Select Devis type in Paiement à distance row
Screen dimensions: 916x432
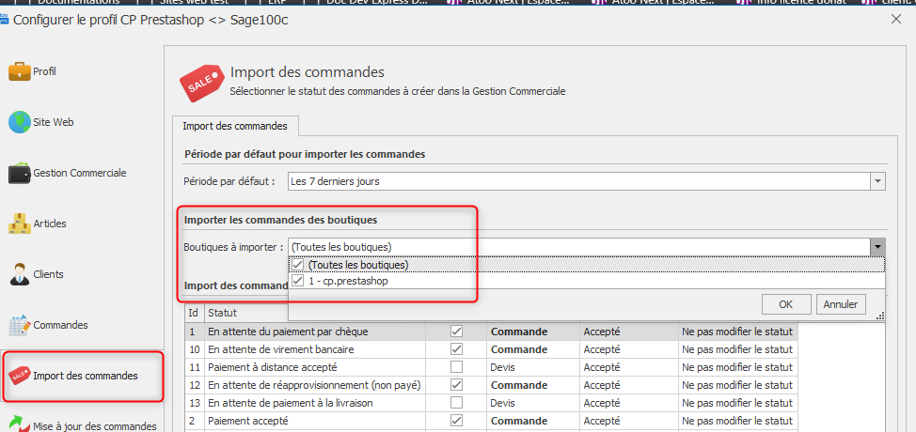(x=533, y=367)
